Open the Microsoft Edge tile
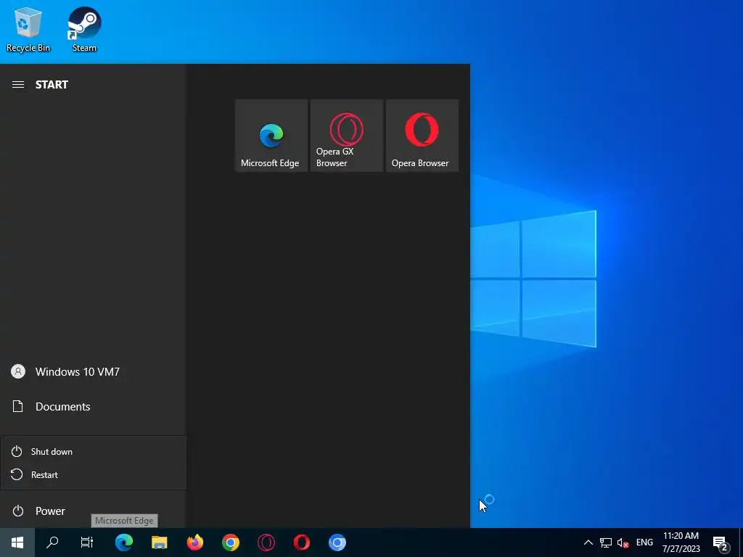Screen dimensions: 743x557 tap(271, 136)
